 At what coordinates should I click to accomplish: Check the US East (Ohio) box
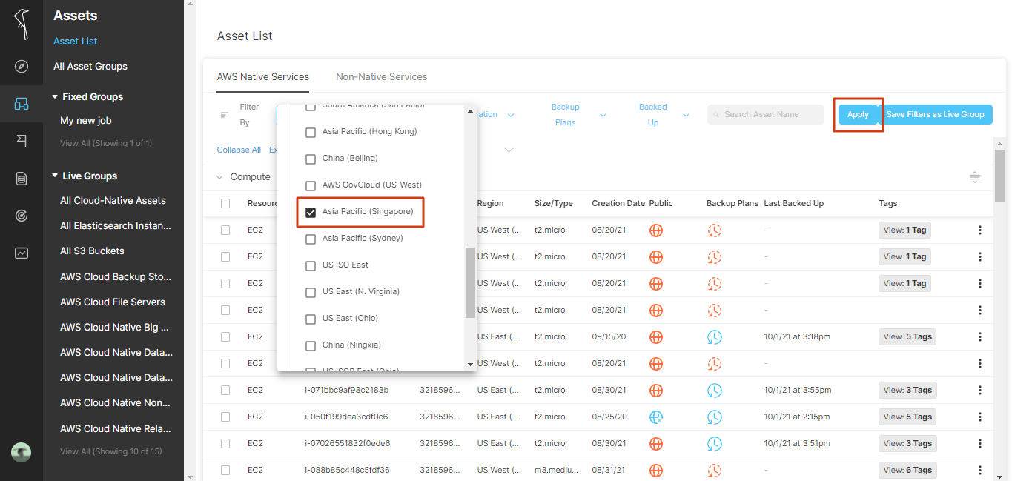pos(311,319)
